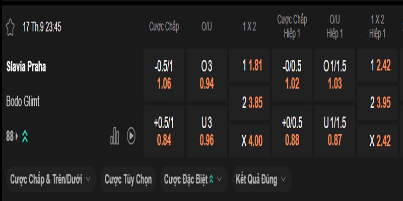The image size is (403, 201).
Task: Pick draw X at odds 4.00
Action: point(249,141)
